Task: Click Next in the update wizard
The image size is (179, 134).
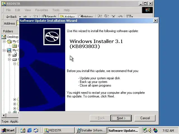Action: coord(121,118)
